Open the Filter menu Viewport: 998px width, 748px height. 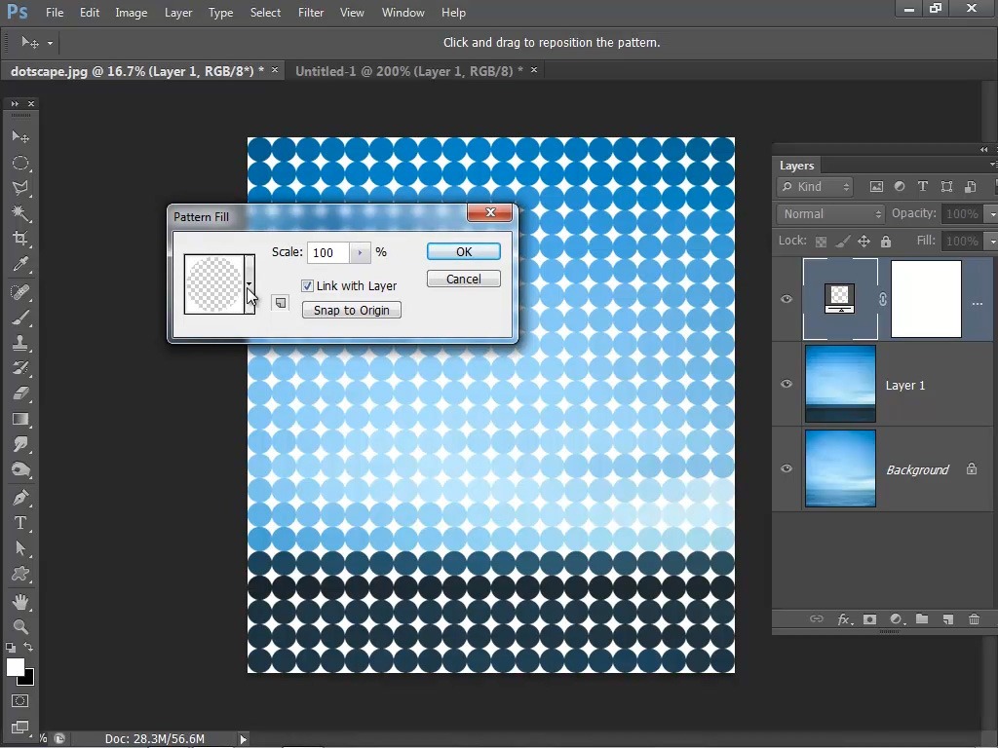click(311, 13)
